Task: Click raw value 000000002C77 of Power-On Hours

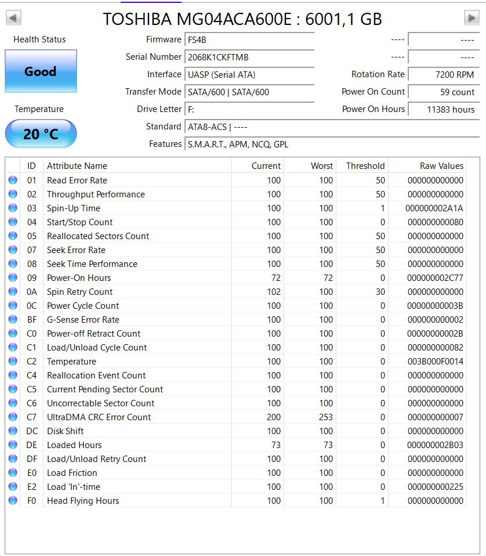Action: (435, 277)
